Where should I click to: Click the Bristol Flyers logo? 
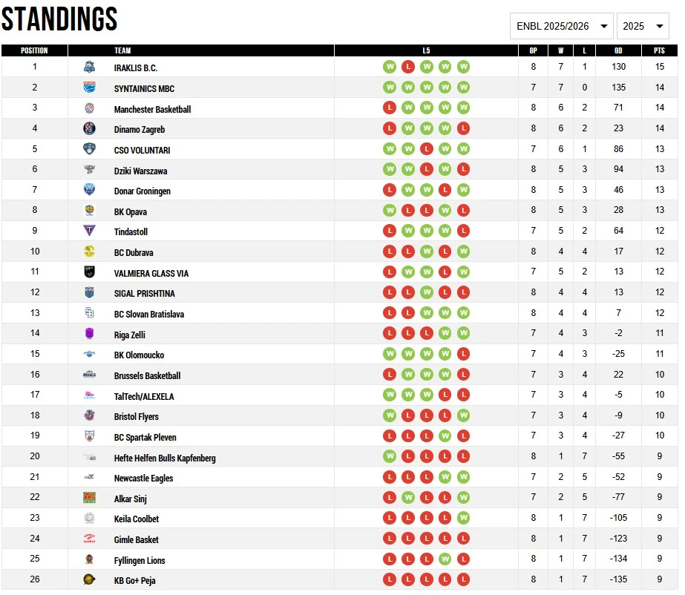(x=89, y=416)
